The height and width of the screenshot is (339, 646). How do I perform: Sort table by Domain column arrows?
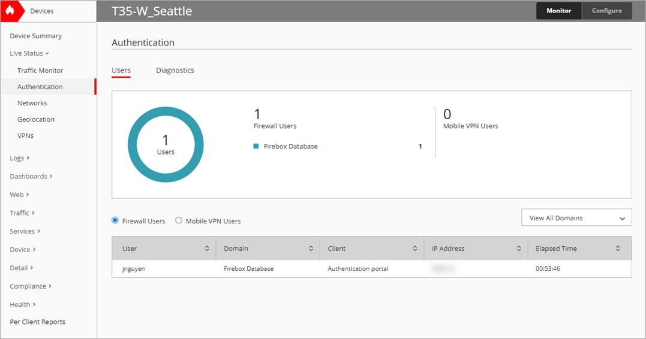point(311,249)
